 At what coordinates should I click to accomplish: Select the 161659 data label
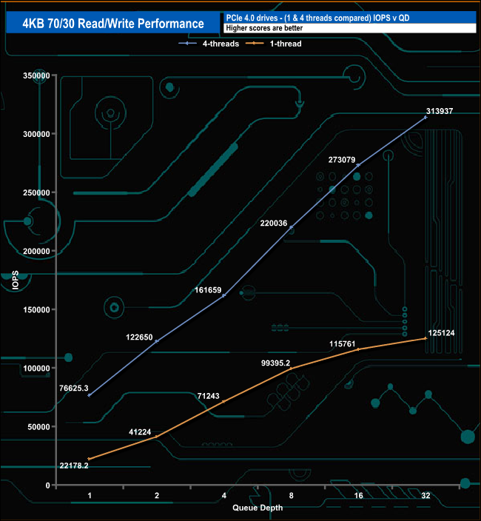208,290
